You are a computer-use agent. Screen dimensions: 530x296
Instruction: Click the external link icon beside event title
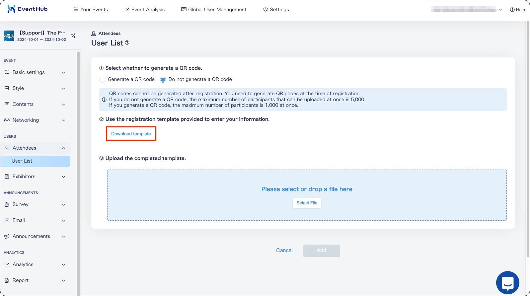tap(73, 36)
